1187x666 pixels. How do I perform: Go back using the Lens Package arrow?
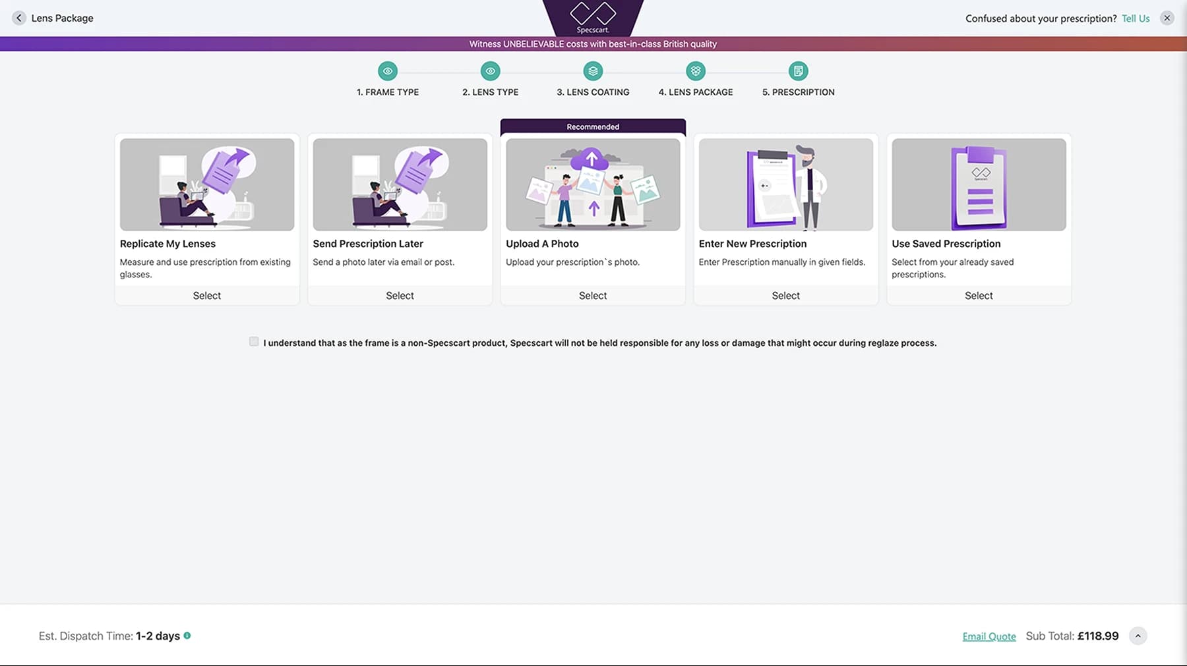tap(19, 18)
